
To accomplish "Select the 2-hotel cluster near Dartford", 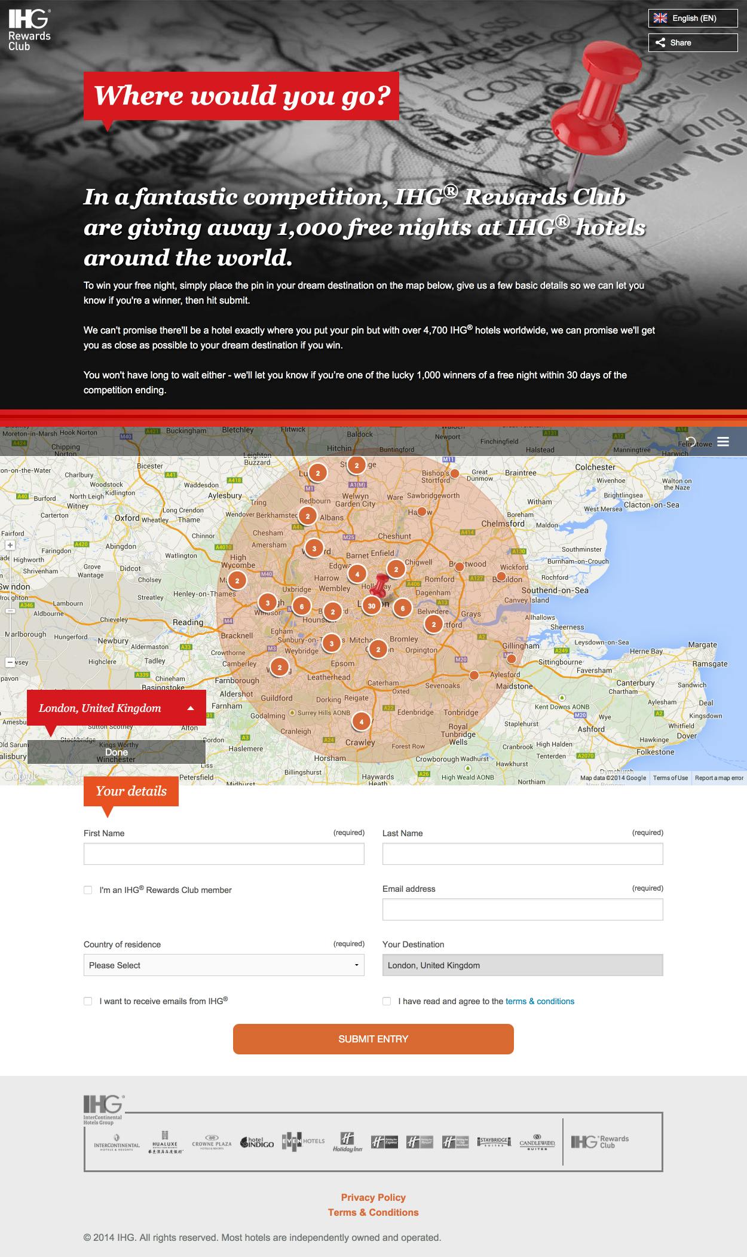I will [x=434, y=625].
